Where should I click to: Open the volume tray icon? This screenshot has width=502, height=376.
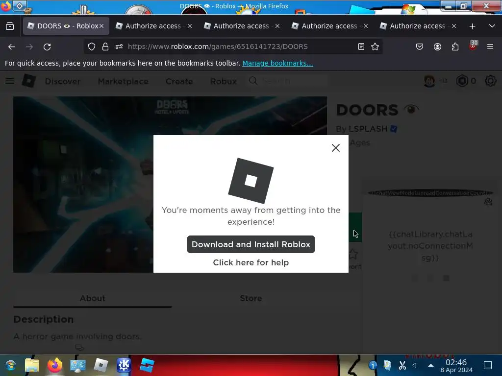point(415,365)
